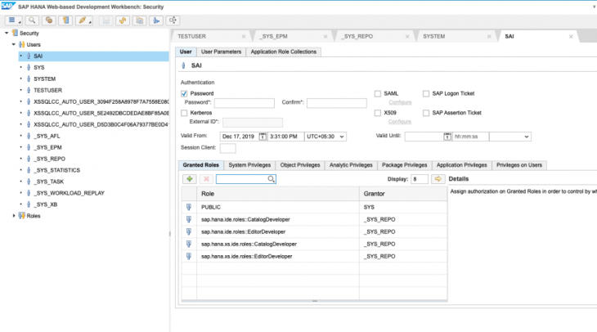The height and width of the screenshot is (332, 597).
Task: Enable the SAP Assertion Ticket checkbox
Action: 426,113
